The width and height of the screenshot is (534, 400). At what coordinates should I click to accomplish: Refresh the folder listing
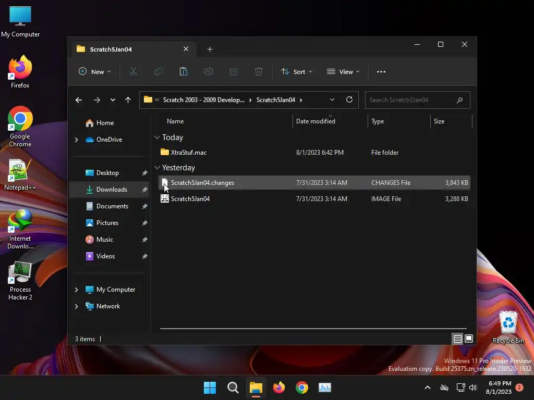coord(349,99)
